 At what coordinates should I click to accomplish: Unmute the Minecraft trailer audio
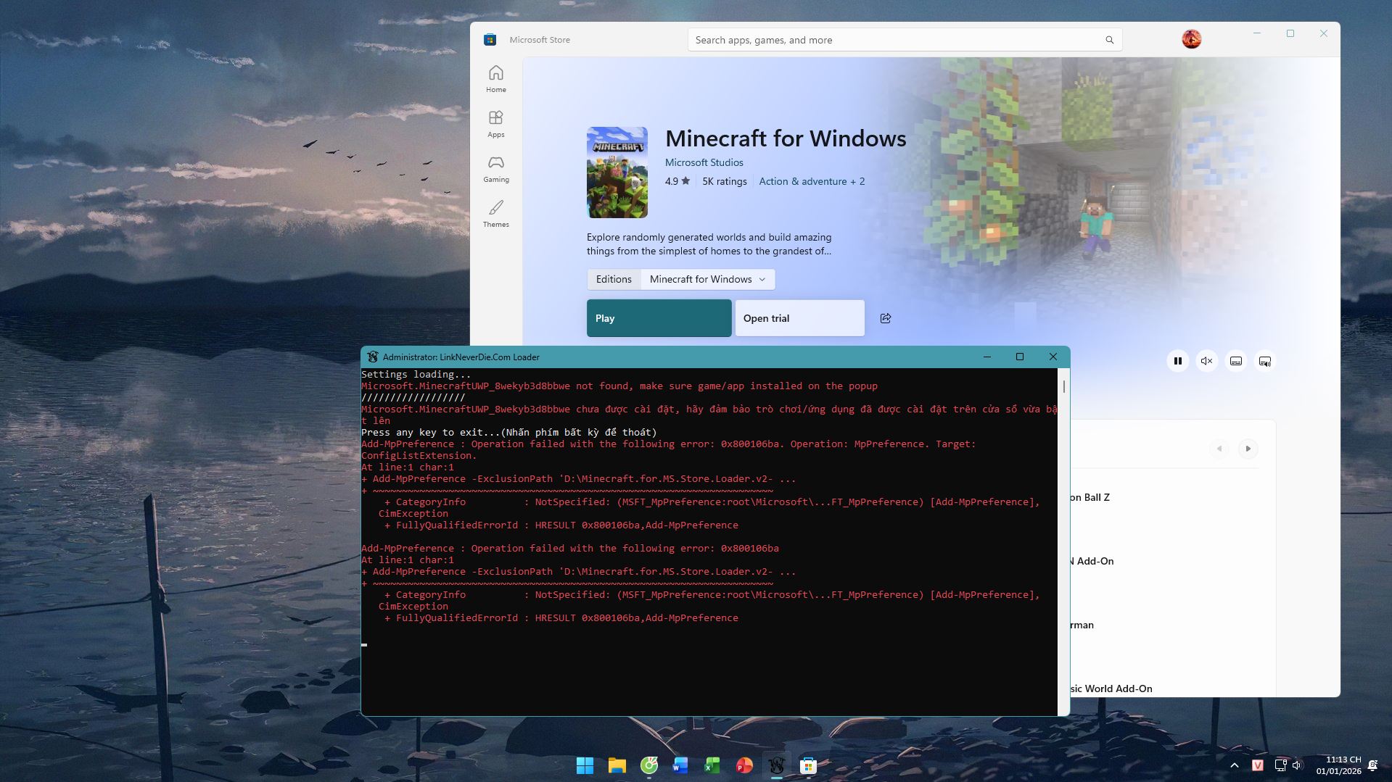(1206, 360)
